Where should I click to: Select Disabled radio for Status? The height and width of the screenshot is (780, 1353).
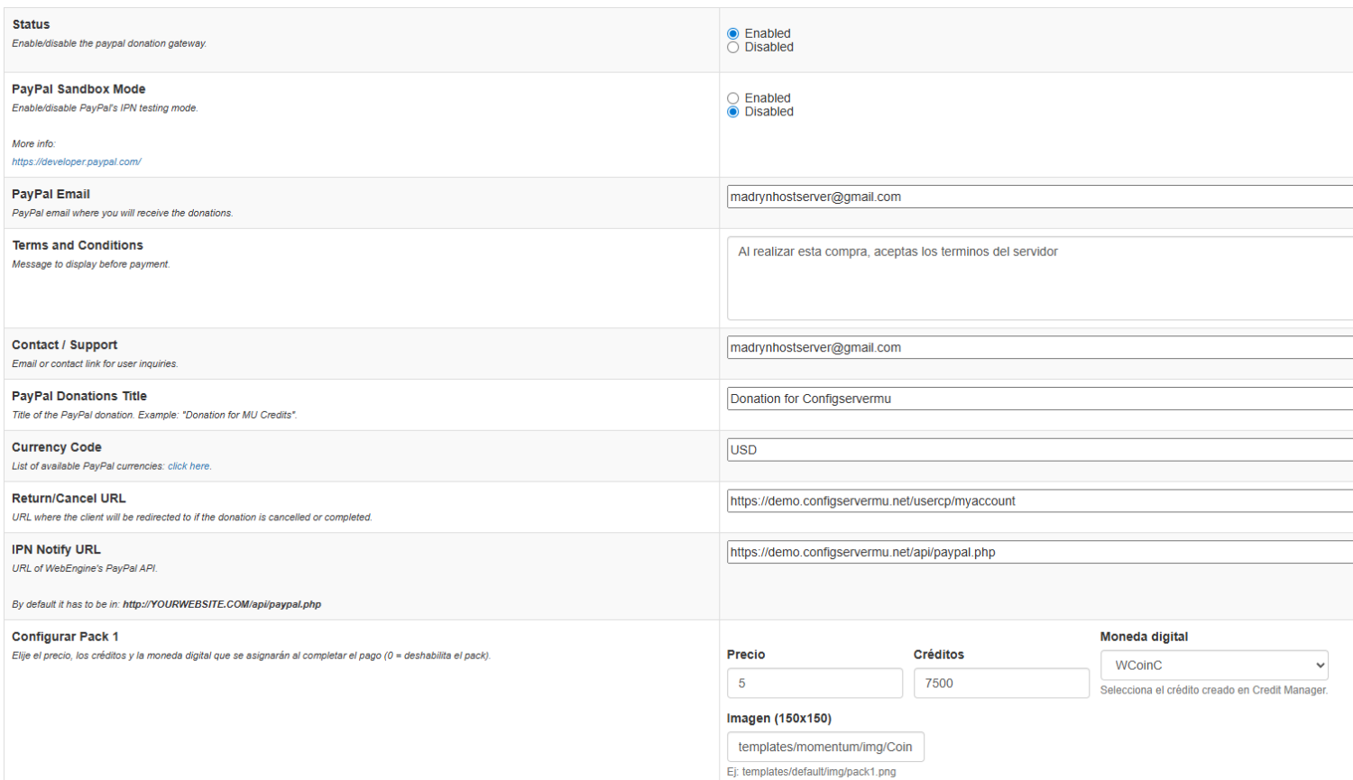[x=732, y=48]
